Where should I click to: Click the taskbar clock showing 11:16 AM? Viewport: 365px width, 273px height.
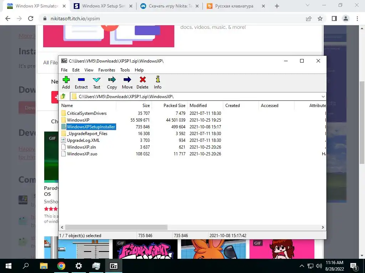[334, 266]
